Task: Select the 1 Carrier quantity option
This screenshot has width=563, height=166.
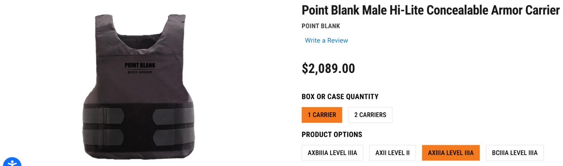Action: click(322, 115)
